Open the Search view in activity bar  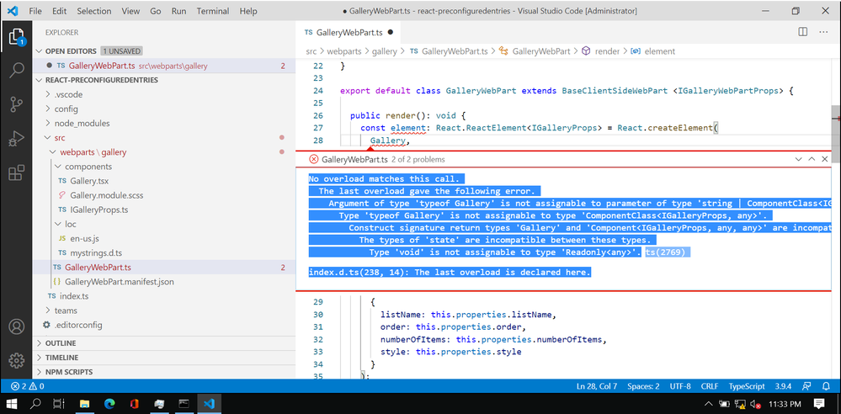(x=16, y=70)
